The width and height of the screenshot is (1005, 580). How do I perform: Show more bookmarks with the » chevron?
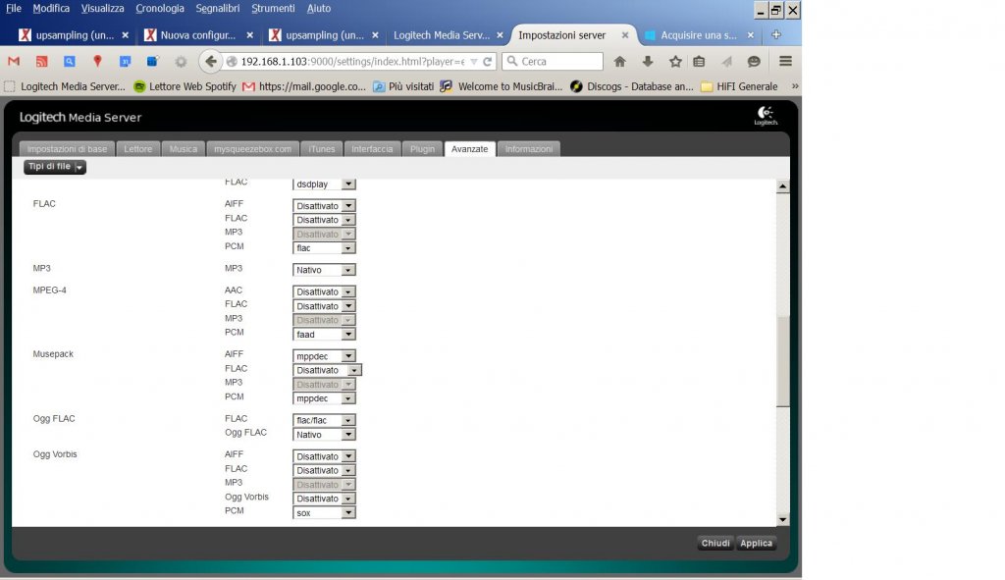point(795,86)
